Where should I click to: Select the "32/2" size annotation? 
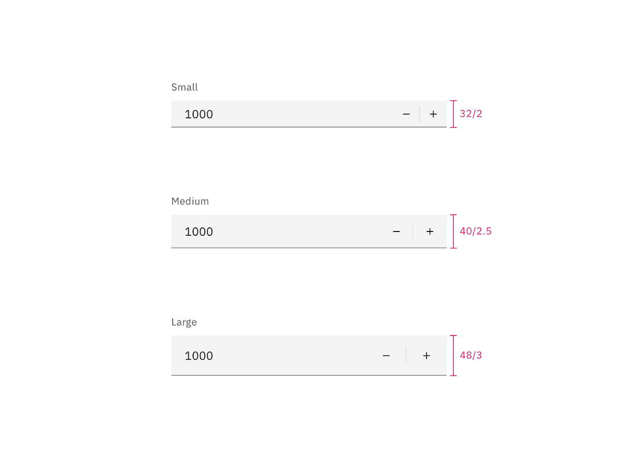(x=471, y=114)
